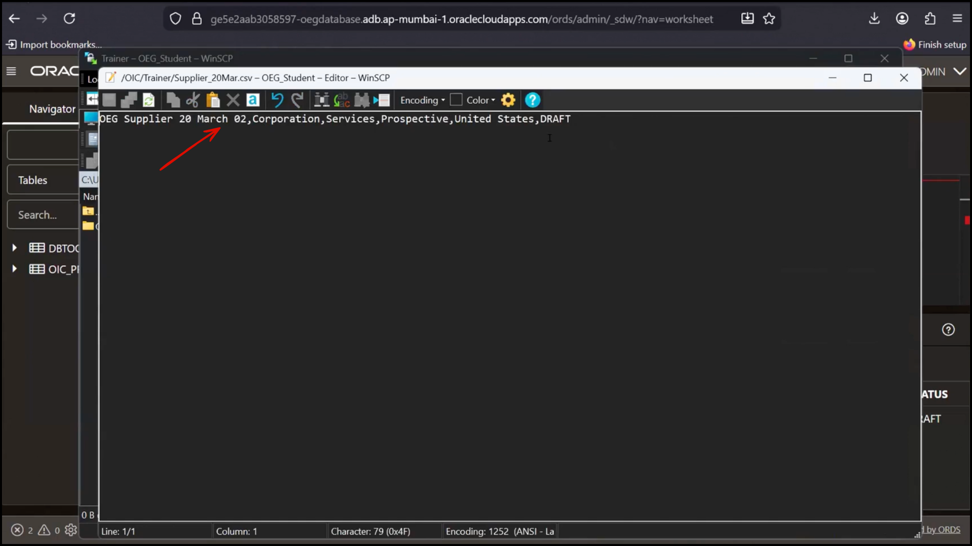Reload the browser page

69,19
